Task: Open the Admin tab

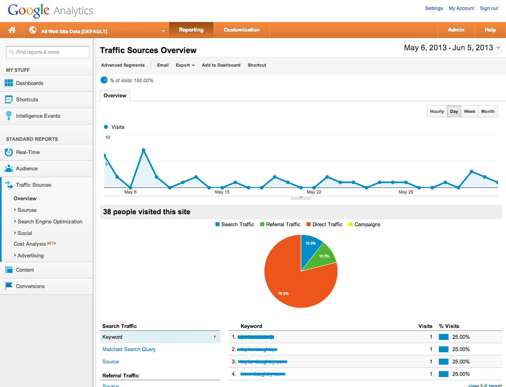Action: (456, 30)
